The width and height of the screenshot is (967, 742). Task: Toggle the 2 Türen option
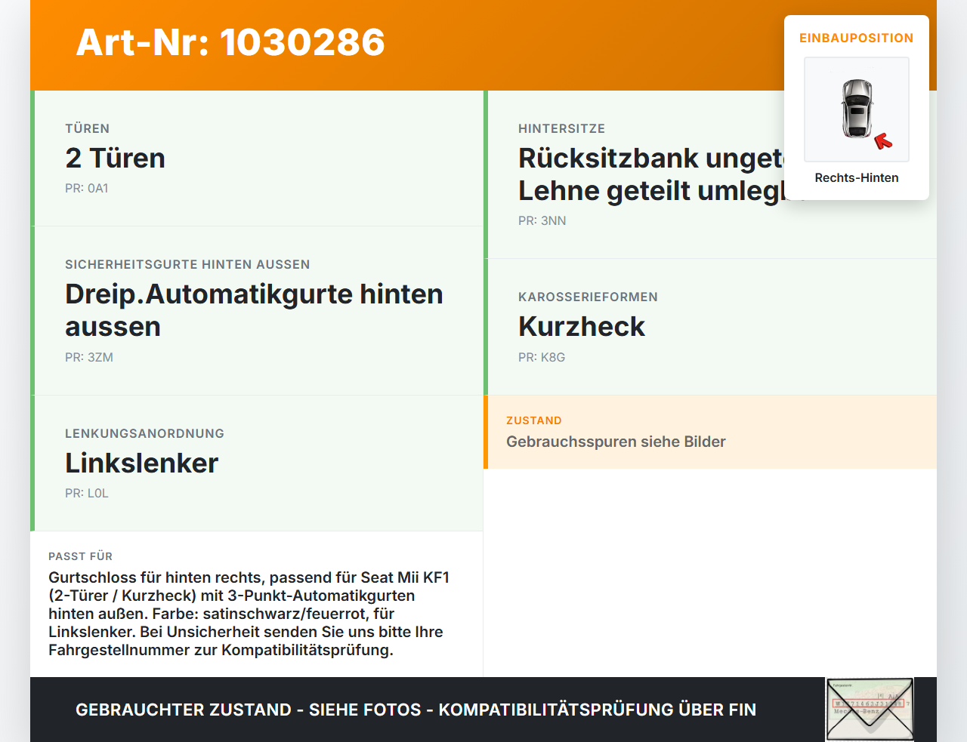point(115,158)
